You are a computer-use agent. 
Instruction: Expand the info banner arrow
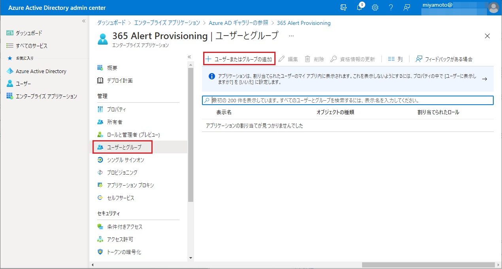(484, 79)
